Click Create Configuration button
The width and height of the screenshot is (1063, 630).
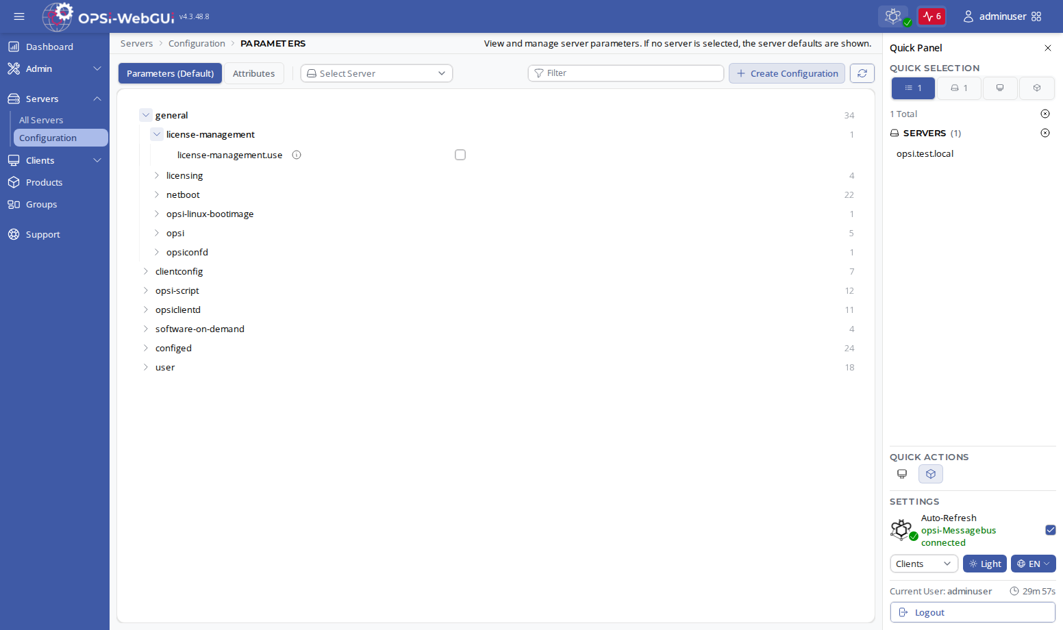[787, 73]
